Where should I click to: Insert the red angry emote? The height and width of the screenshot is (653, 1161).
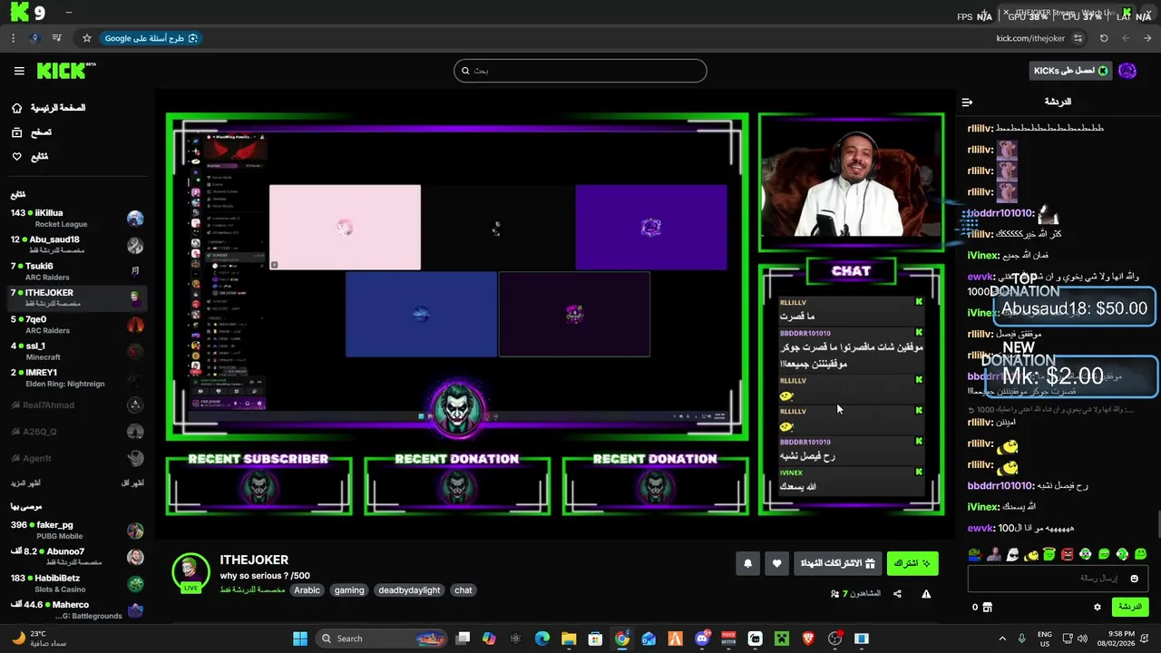tap(1067, 554)
